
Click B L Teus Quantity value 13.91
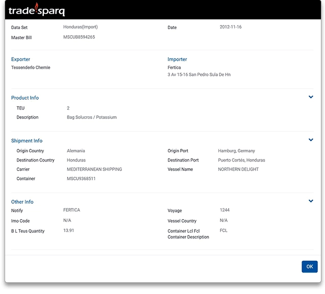[x=68, y=230]
